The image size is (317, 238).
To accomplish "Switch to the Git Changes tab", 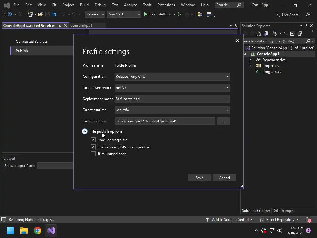I will click(284, 211).
